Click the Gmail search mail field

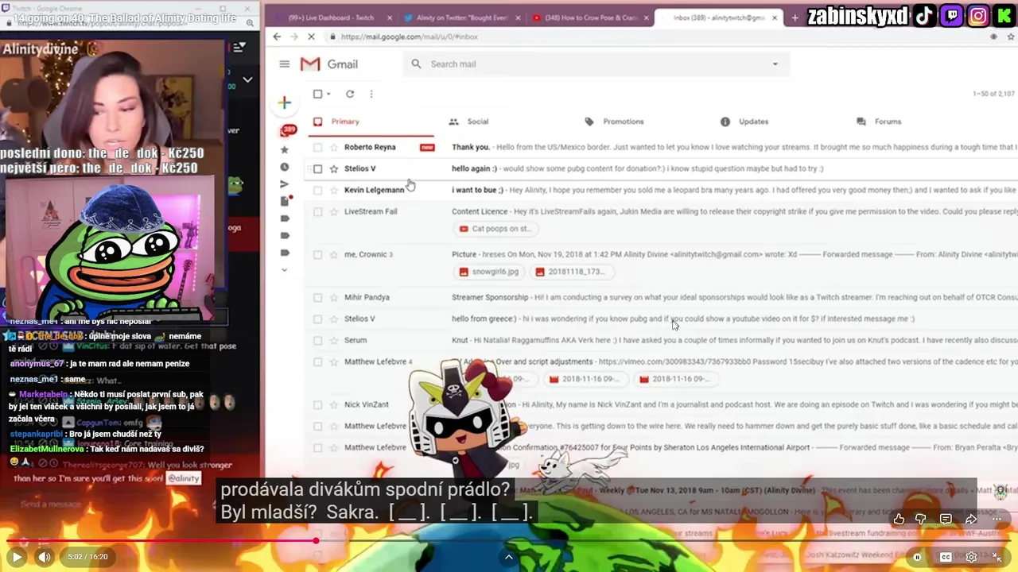point(596,64)
